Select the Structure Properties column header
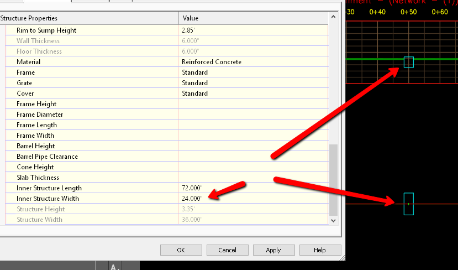Image resolution: width=458 pixels, height=270 pixels. (89, 18)
